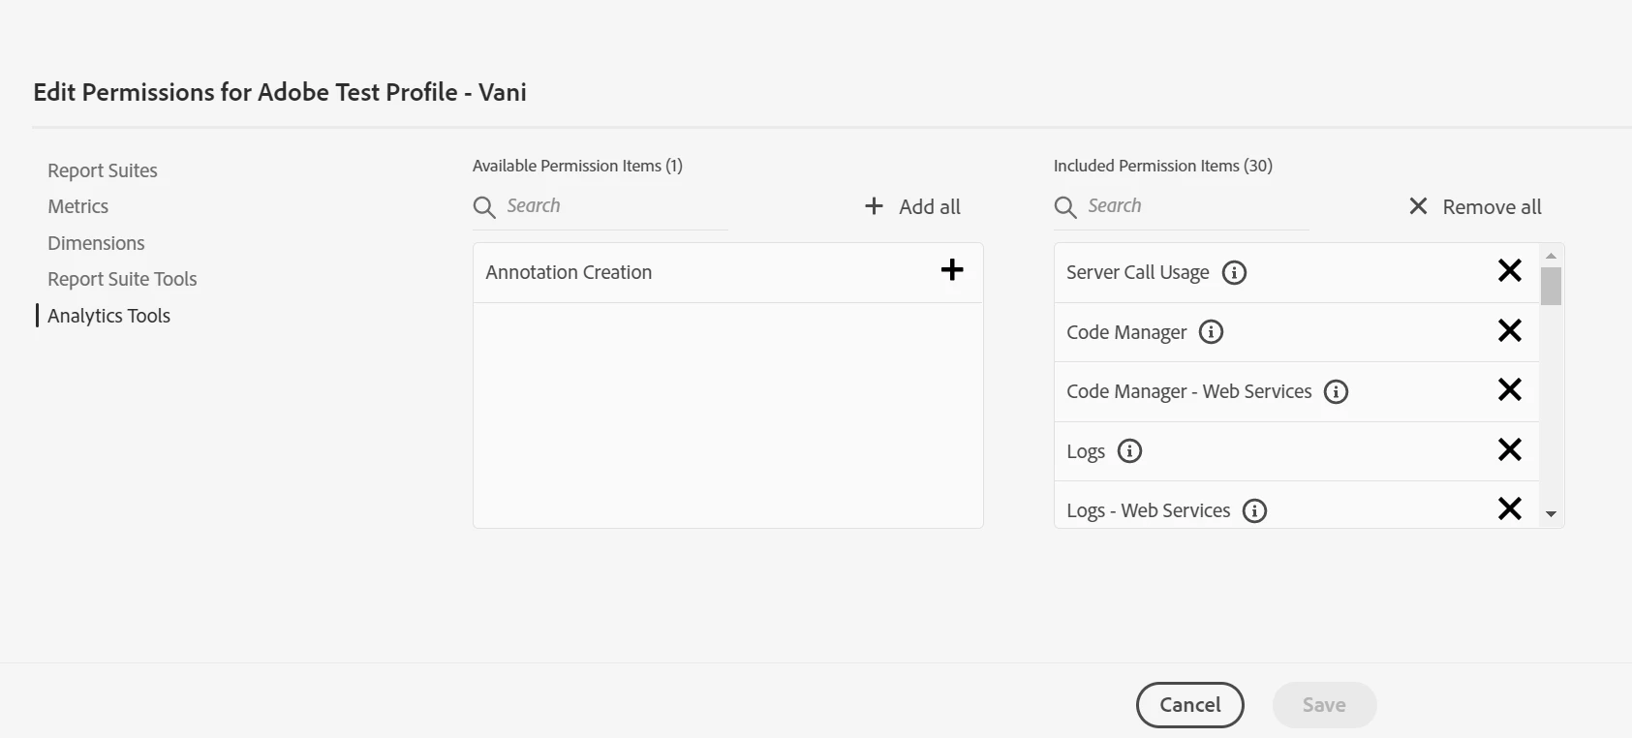Show info for Server Call Usage
The height and width of the screenshot is (738, 1632).
[1234, 272]
